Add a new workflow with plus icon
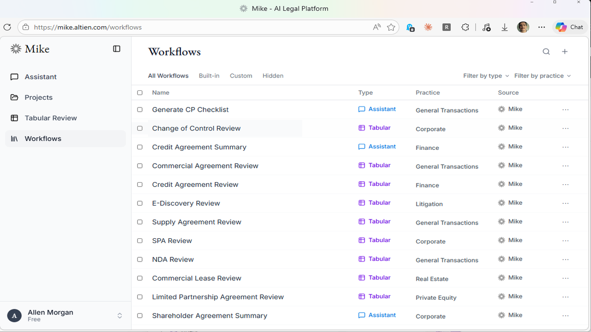The image size is (591, 332). point(565,52)
